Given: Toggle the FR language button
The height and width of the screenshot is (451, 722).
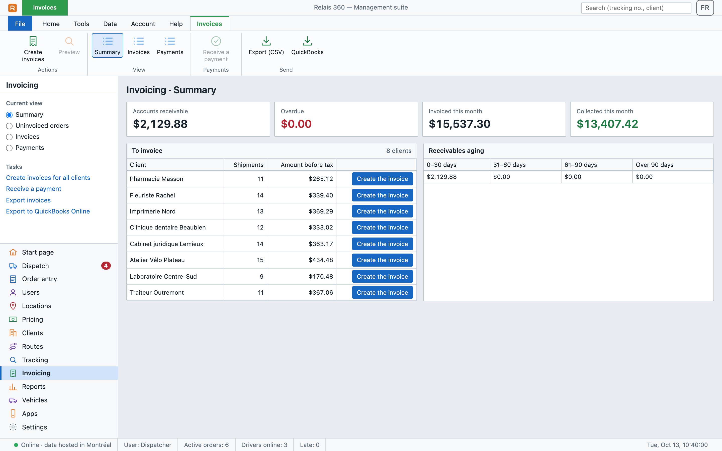Looking at the screenshot, I should coord(705,8).
